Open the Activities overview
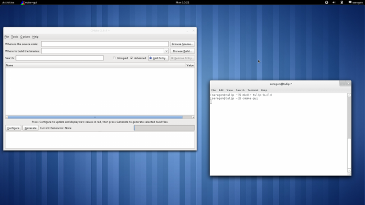 [x=8, y=2]
